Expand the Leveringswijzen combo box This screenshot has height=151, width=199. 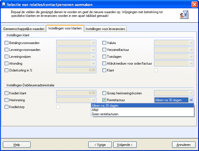point(93,56)
